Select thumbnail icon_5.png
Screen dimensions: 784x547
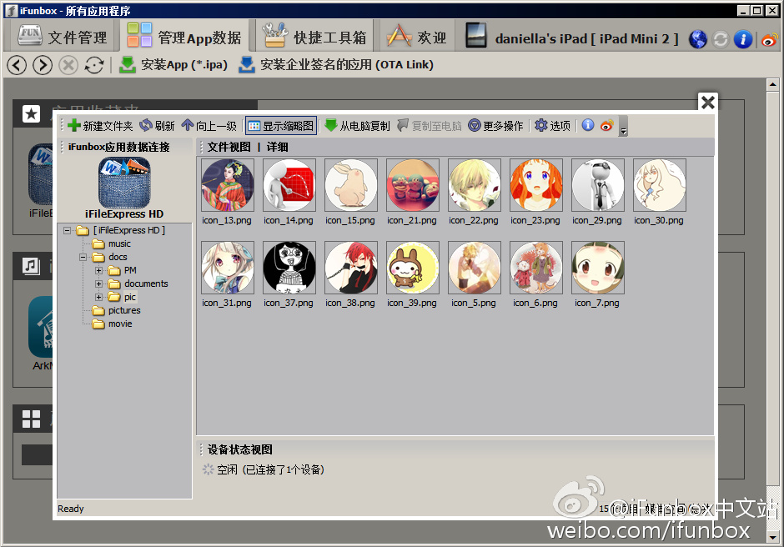point(475,268)
